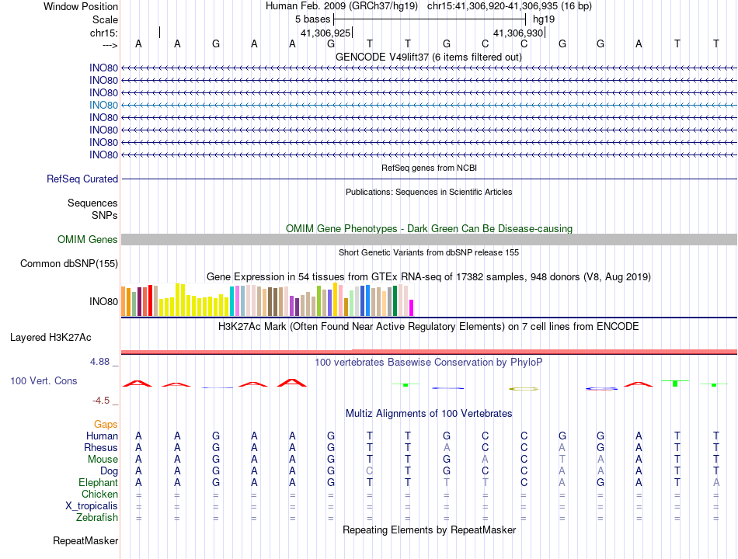Image resolution: width=738 pixels, height=559 pixels.
Task: Click the INO80 label beside the GTEx chart
Action: click(x=103, y=301)
